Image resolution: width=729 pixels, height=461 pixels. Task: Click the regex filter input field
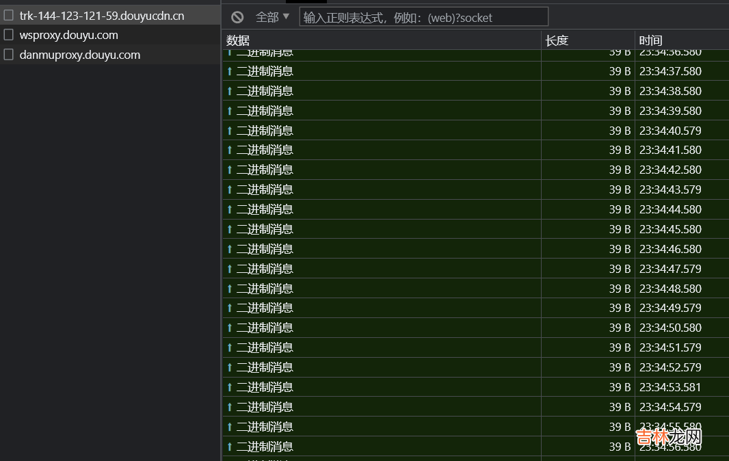(x=423, y=17)
